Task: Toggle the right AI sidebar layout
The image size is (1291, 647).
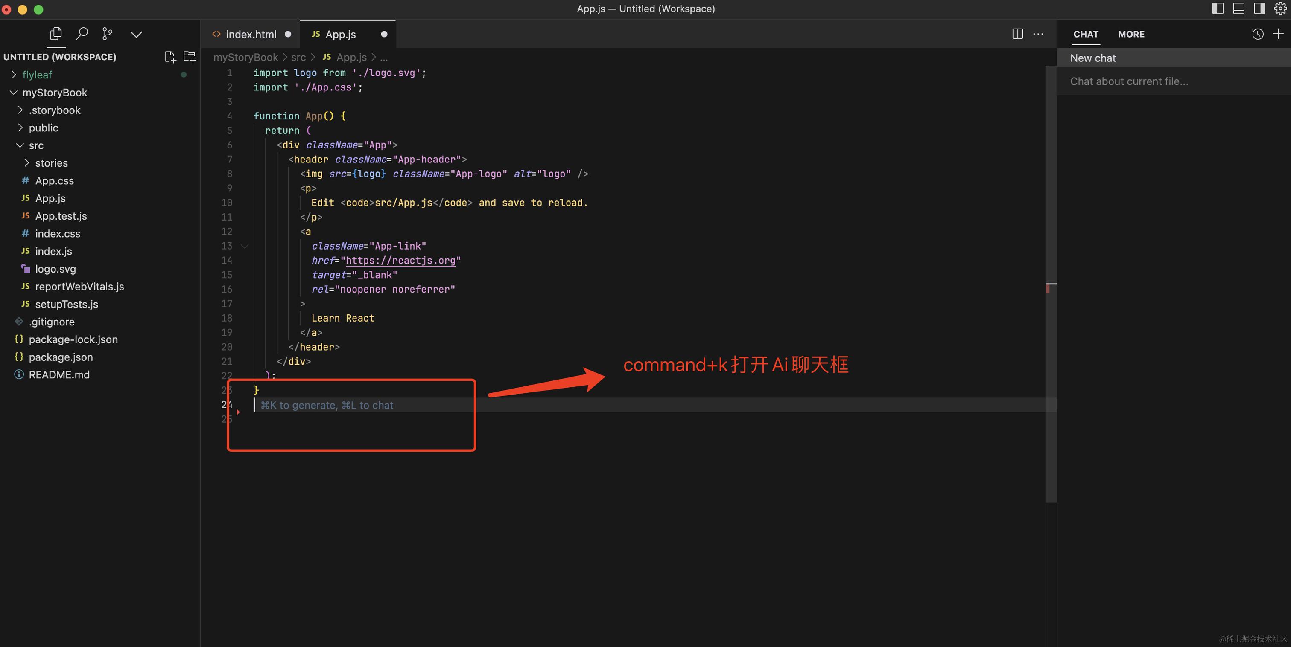Action: tap(1259, 9)
